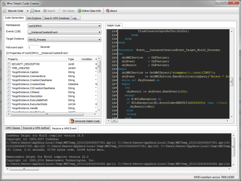This screenshot has width=241, height=181.
Task: Click the Search binoculars icon
Action: tap(45, 11)
